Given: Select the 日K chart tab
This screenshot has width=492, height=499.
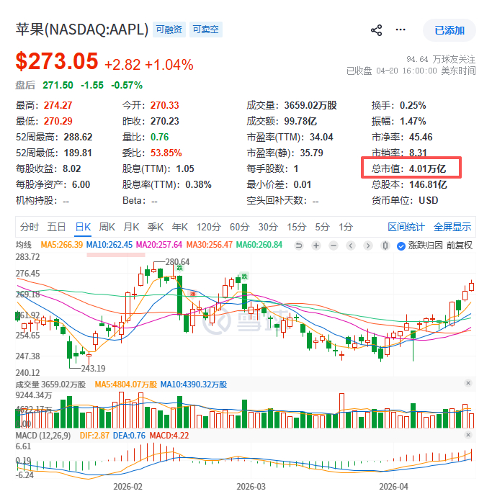Looking at the screenshot, I should tap(83, 227).
